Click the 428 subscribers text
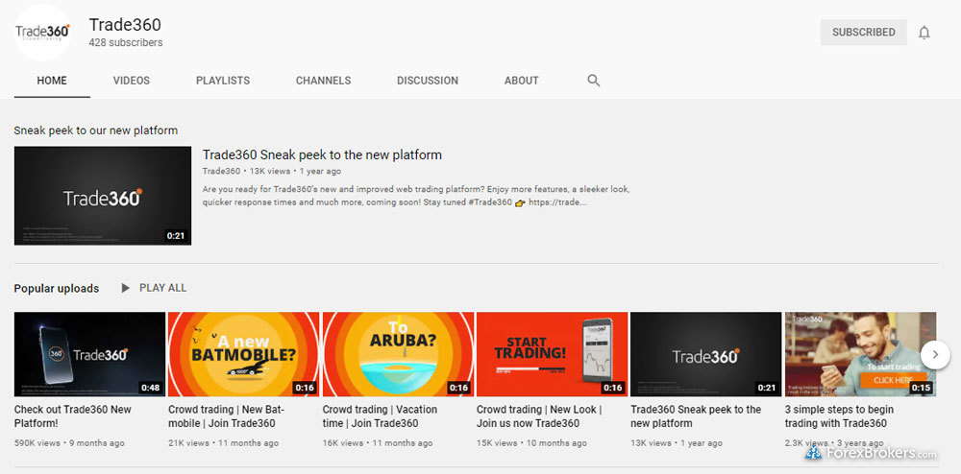The height and width of the screenshot is (474, 961). [x=126, y=43]
